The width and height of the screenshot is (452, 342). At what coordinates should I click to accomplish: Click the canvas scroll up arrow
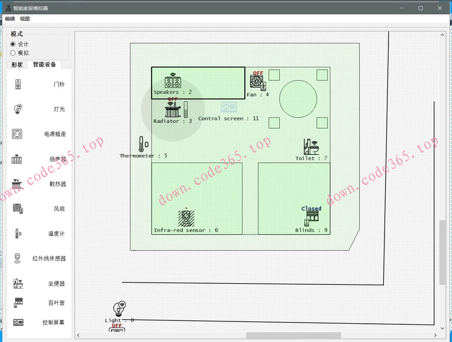point(442,35)
